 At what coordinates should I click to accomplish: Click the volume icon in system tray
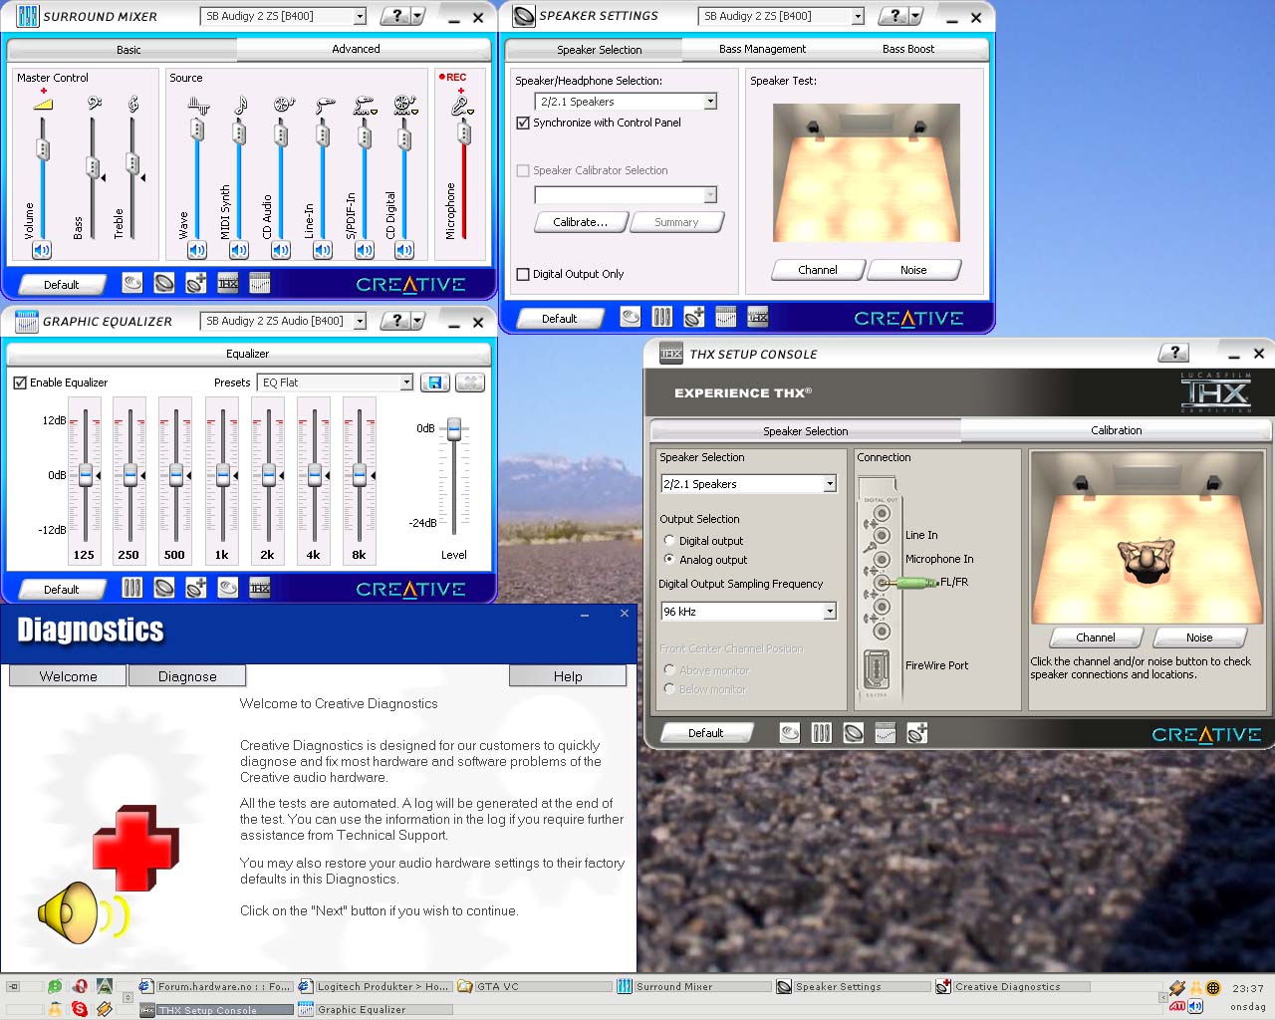click(1195, 1006)
